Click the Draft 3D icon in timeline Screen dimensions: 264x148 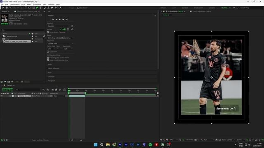[48, 90]
